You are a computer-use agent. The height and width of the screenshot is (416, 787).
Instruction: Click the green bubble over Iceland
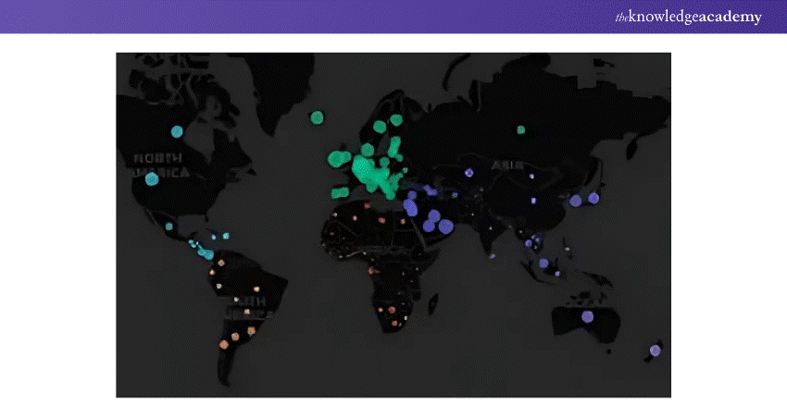pyautogui.click(x=317, y=117)
